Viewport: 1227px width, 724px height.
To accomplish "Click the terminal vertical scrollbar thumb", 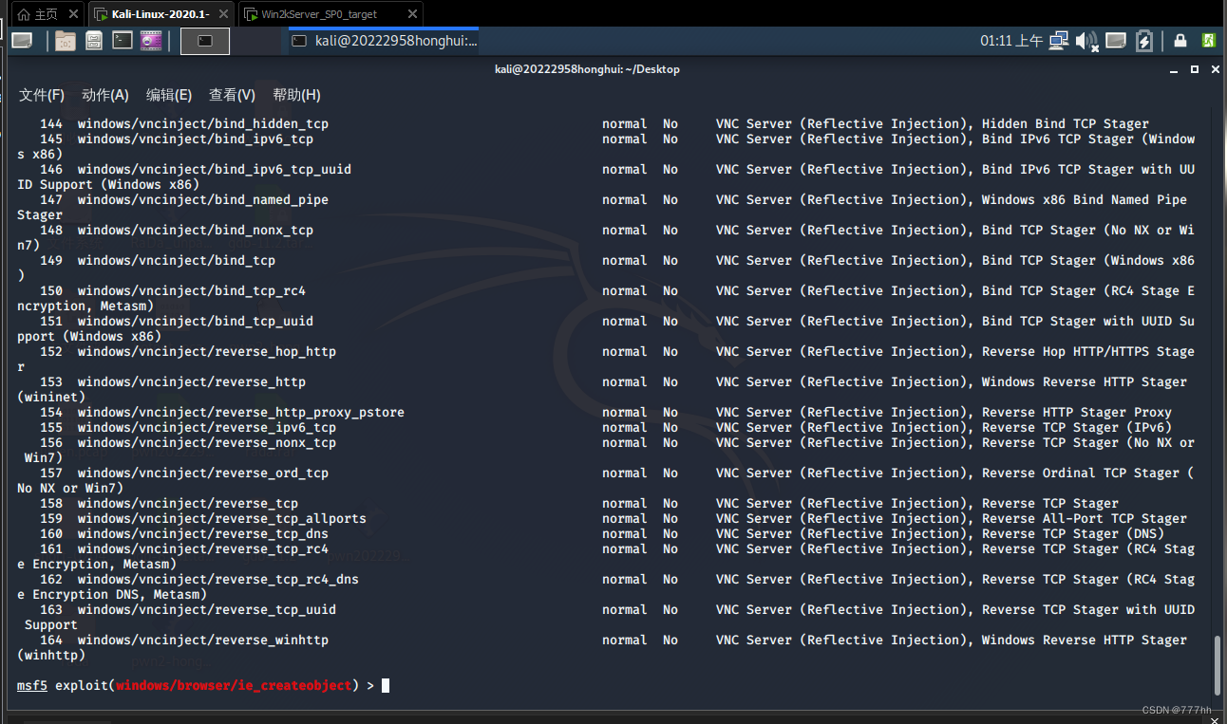I will point(1216,665).
